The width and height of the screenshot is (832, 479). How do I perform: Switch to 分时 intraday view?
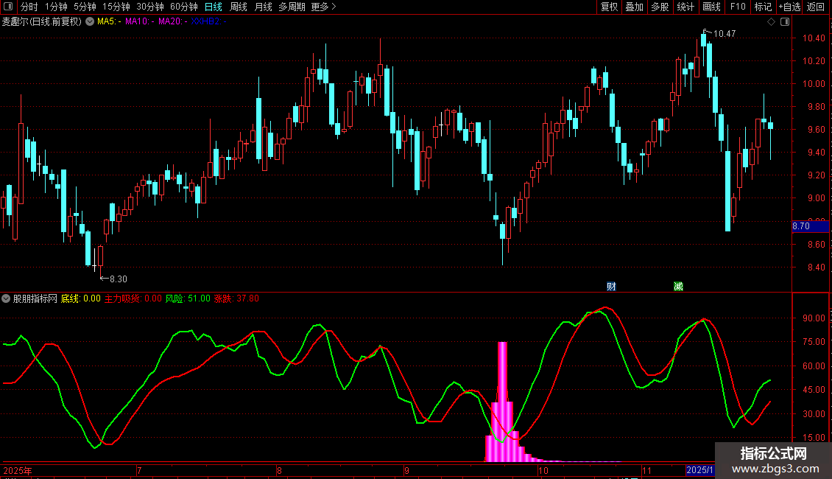[x=29, y=7]
